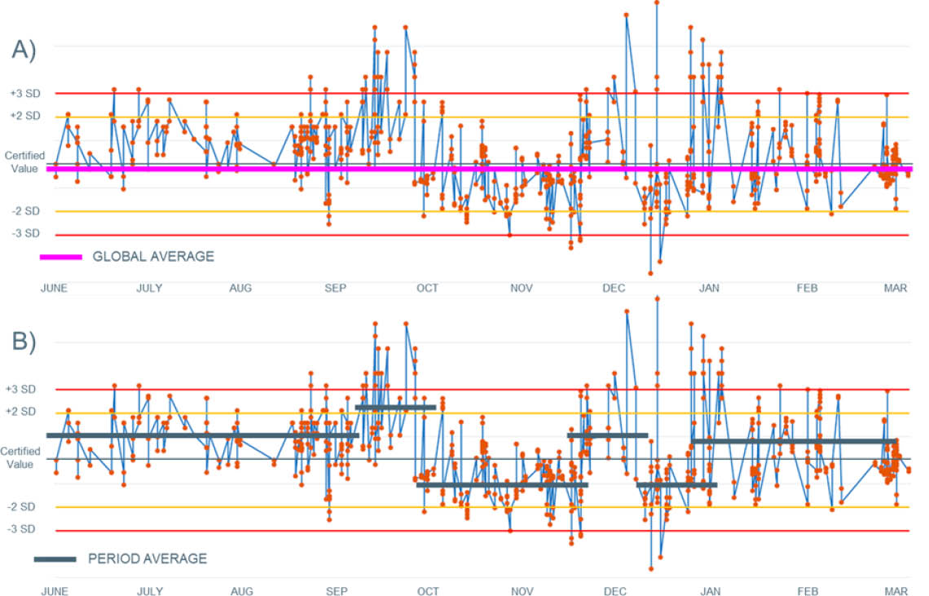Click the magenta Global Average legend swatch

click(61, 257)
